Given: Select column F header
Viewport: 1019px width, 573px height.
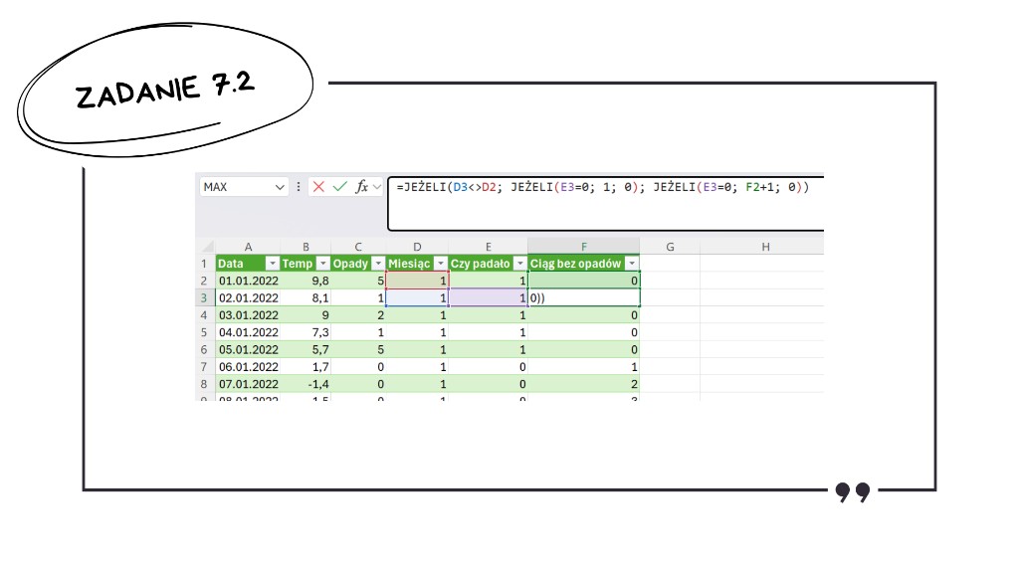Looking at the screenshot, I should tap(583, 247).
